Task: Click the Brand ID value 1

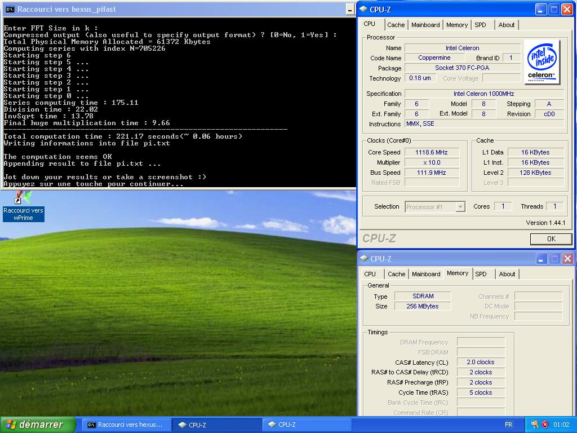Action: 511,58
